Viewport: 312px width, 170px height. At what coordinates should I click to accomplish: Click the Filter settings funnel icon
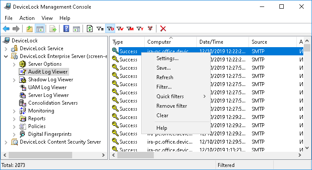(x=100, y=29)
